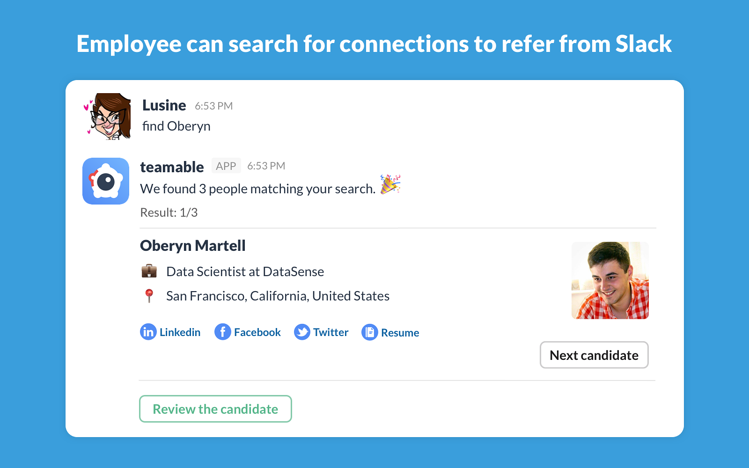749x468 pixels.
Task: Click the teamable app avatar icon
Action: point(106,181)
